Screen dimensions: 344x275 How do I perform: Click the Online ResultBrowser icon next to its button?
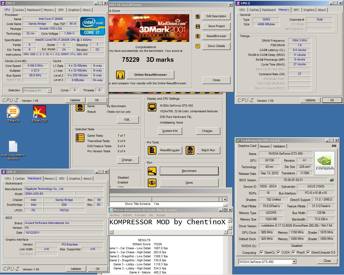point(120,75)
